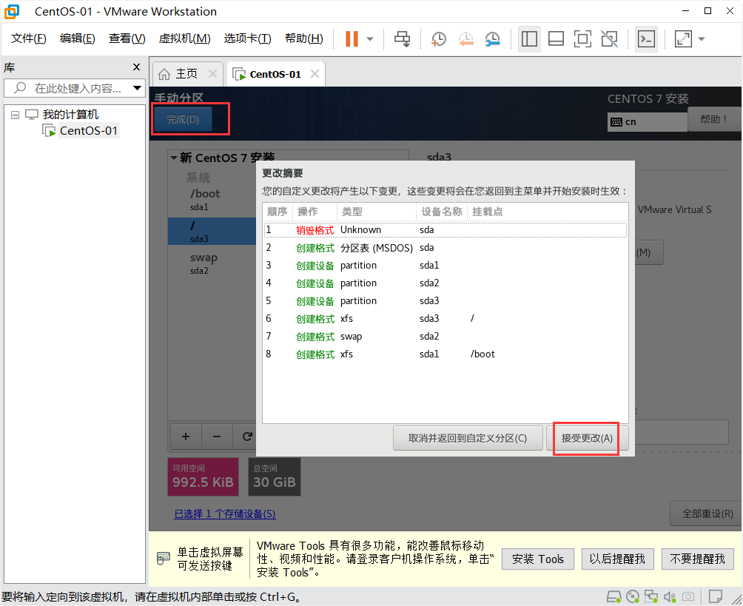
Task: Open the snapshot manager
Action: coord(491,38)
